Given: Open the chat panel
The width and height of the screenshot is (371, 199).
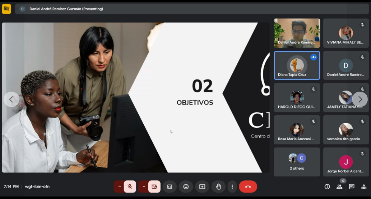Looking at the screenshot, I should pyautogui.click(x=352, y=186).
